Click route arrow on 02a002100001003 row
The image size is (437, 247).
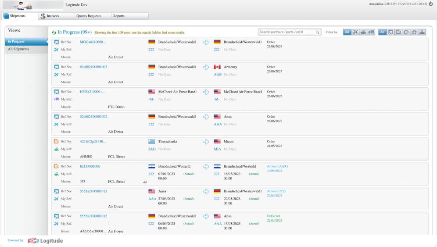(x=206, y=67)
